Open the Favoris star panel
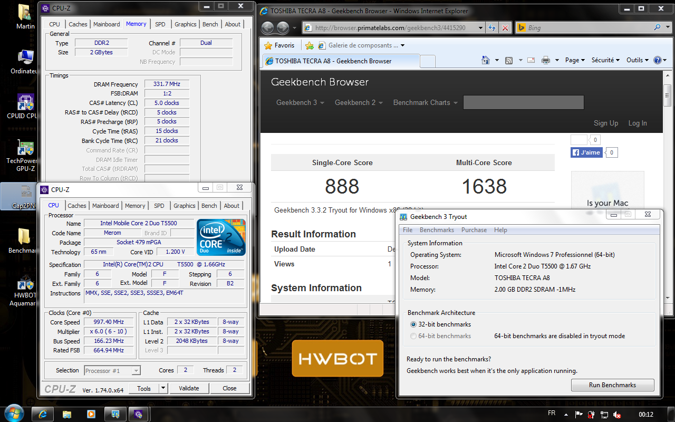Image resolution: width=675 pixels, height=422 pixels. tap(279, 45)
